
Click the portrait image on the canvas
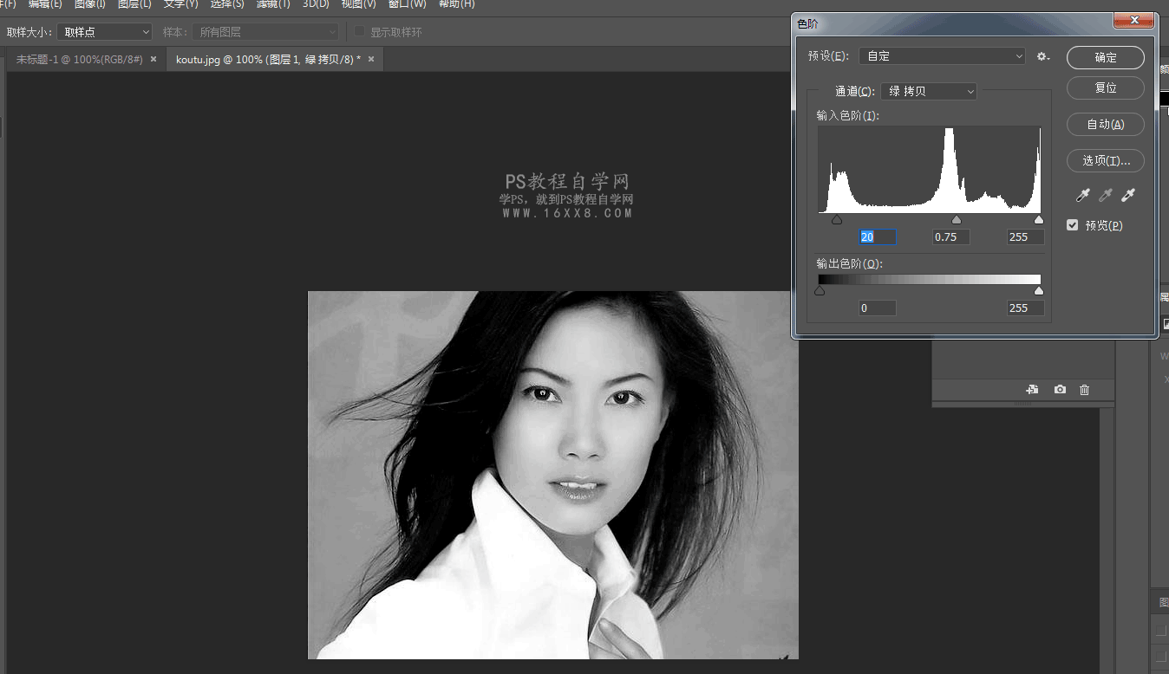[x=553, y=475]
